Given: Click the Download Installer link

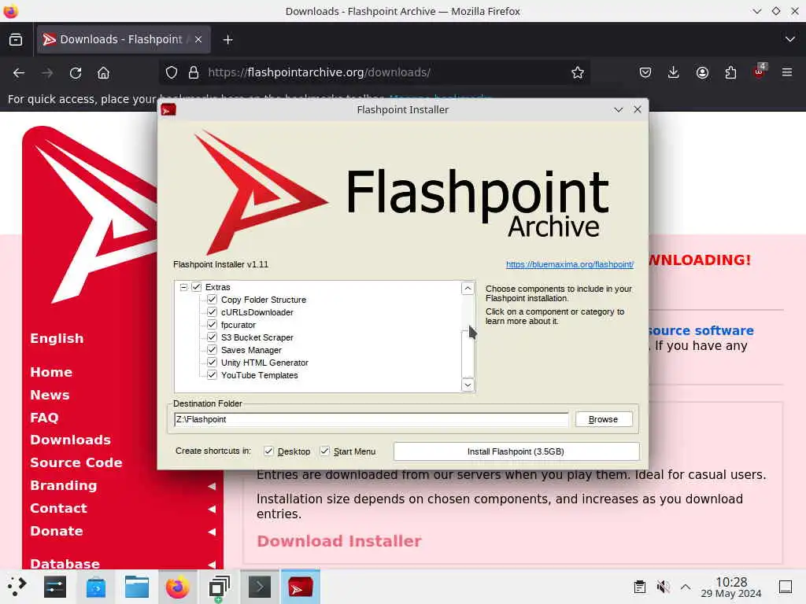Looking at the screenshot, I should tap(339, 541).
